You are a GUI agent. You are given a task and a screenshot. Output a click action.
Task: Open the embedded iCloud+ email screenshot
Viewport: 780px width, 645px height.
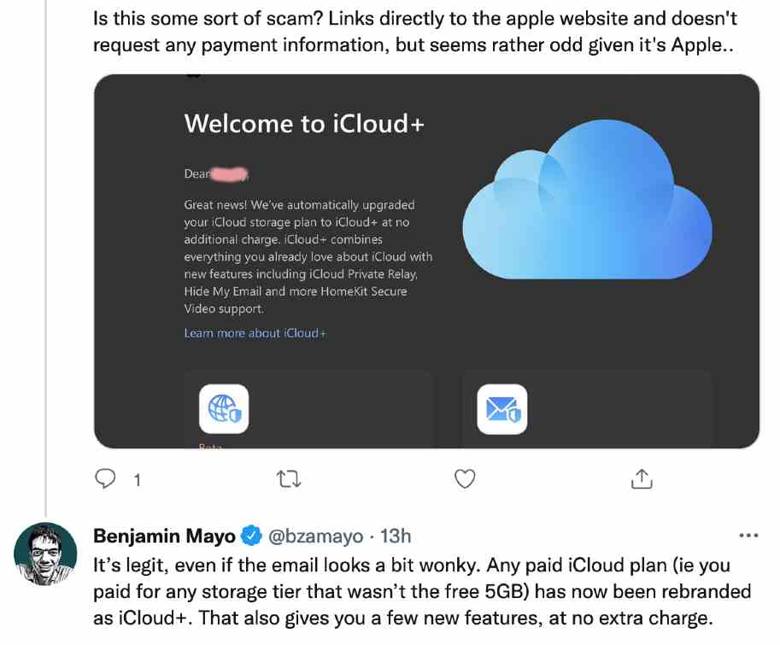point(427,261)
